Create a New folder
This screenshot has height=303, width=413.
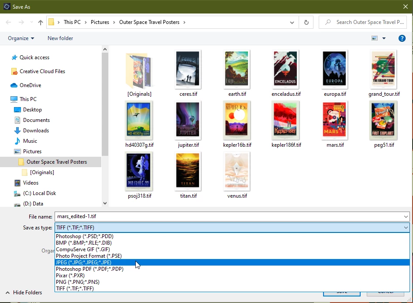pos(60,38)
